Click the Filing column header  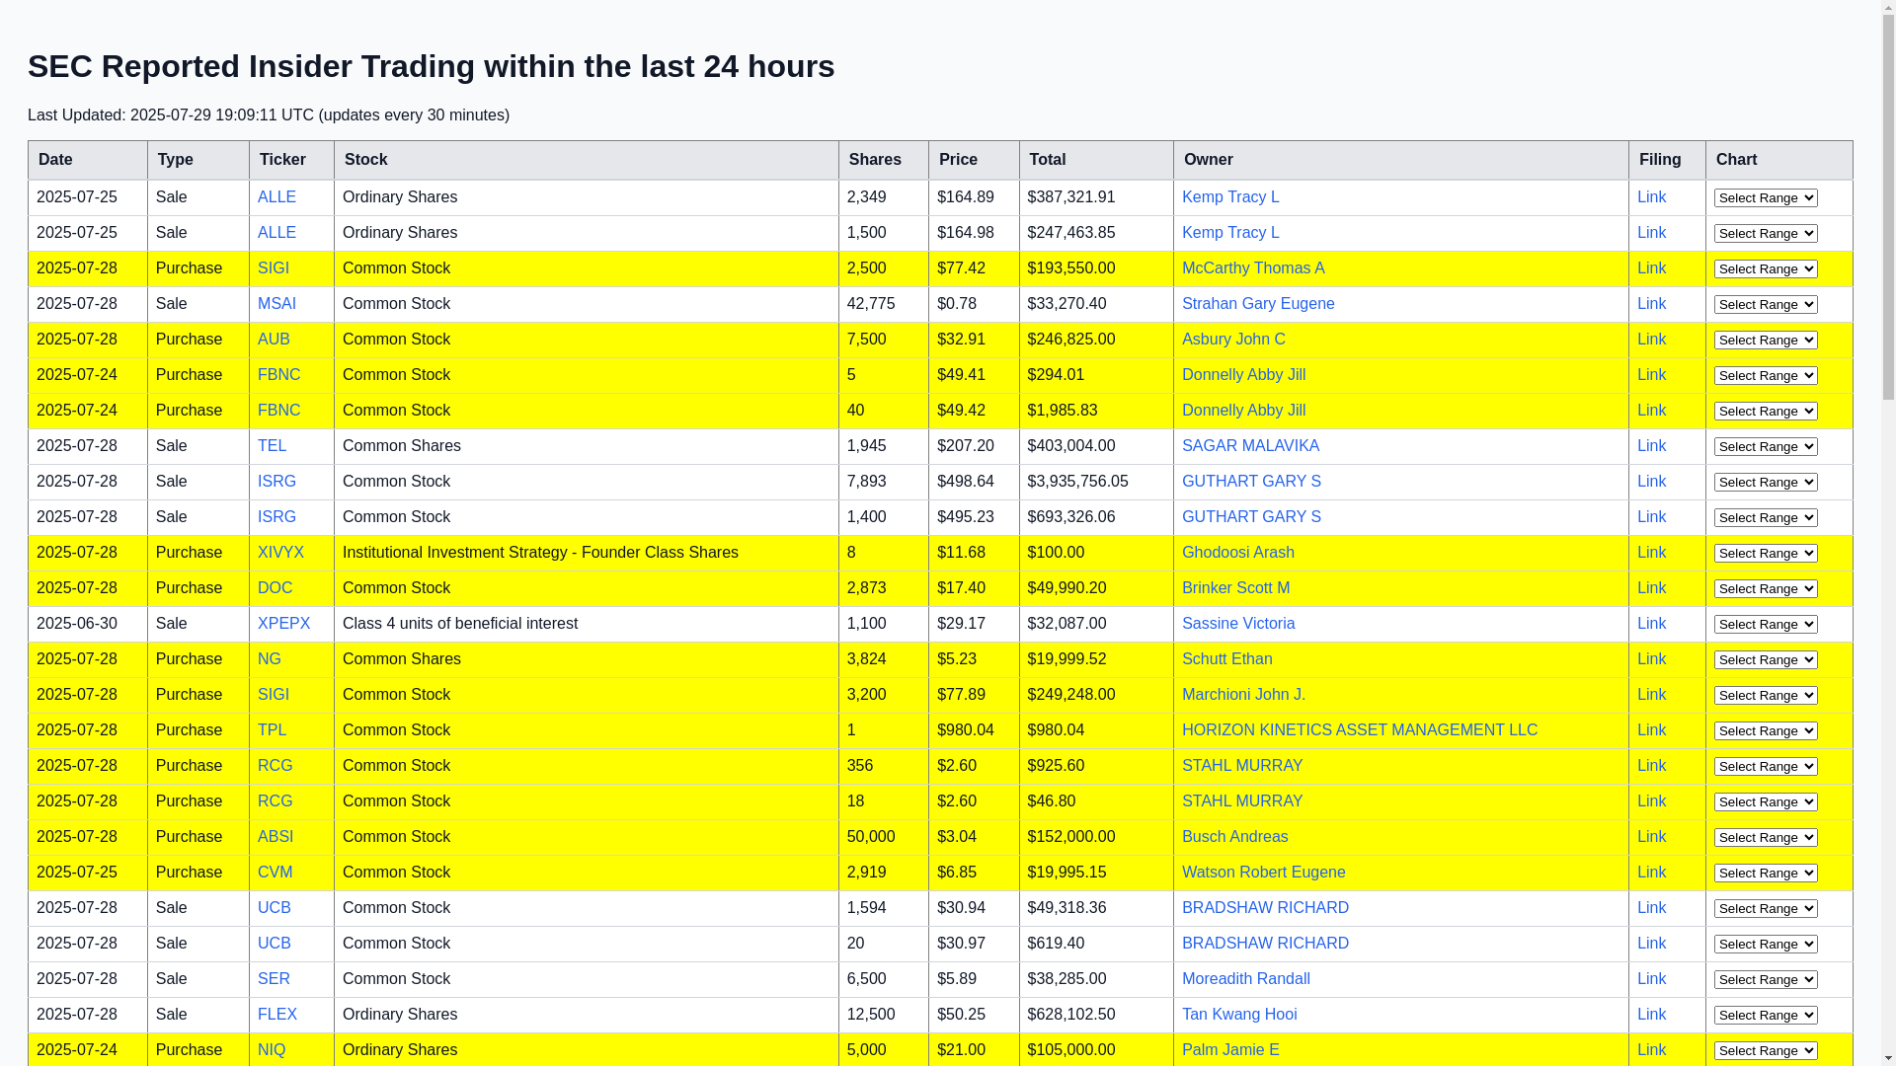click(x=1667, y=160)
